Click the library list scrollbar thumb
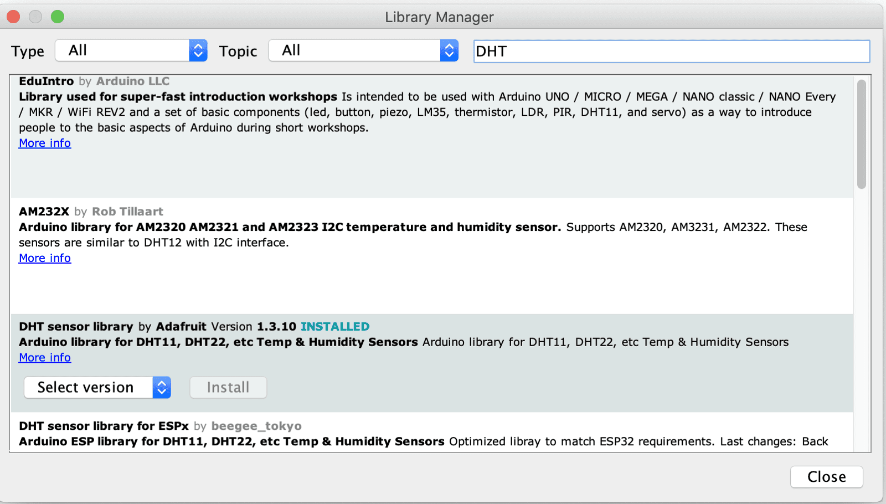Viewport: 886px width, 504px height. [861, 134]
